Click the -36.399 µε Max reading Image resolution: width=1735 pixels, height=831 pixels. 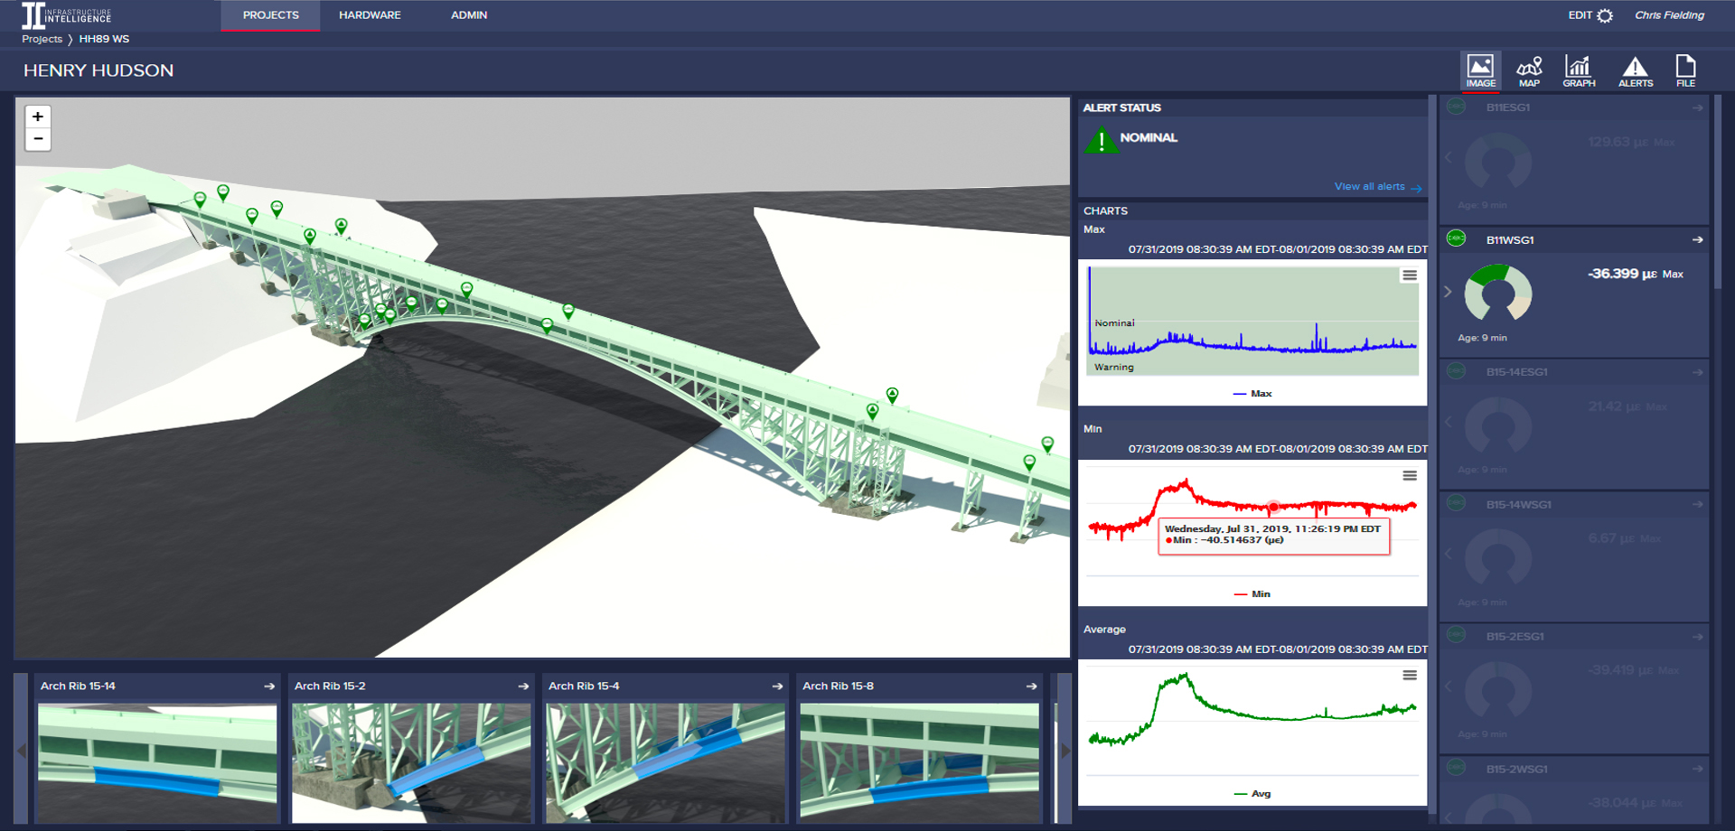(x=1636, y=274)
